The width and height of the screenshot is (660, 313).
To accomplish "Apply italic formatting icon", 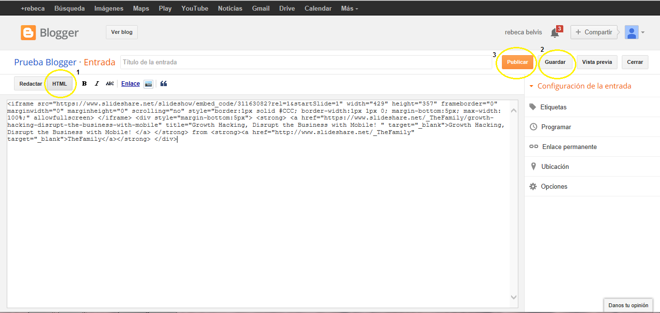I will tap(97, 84).
